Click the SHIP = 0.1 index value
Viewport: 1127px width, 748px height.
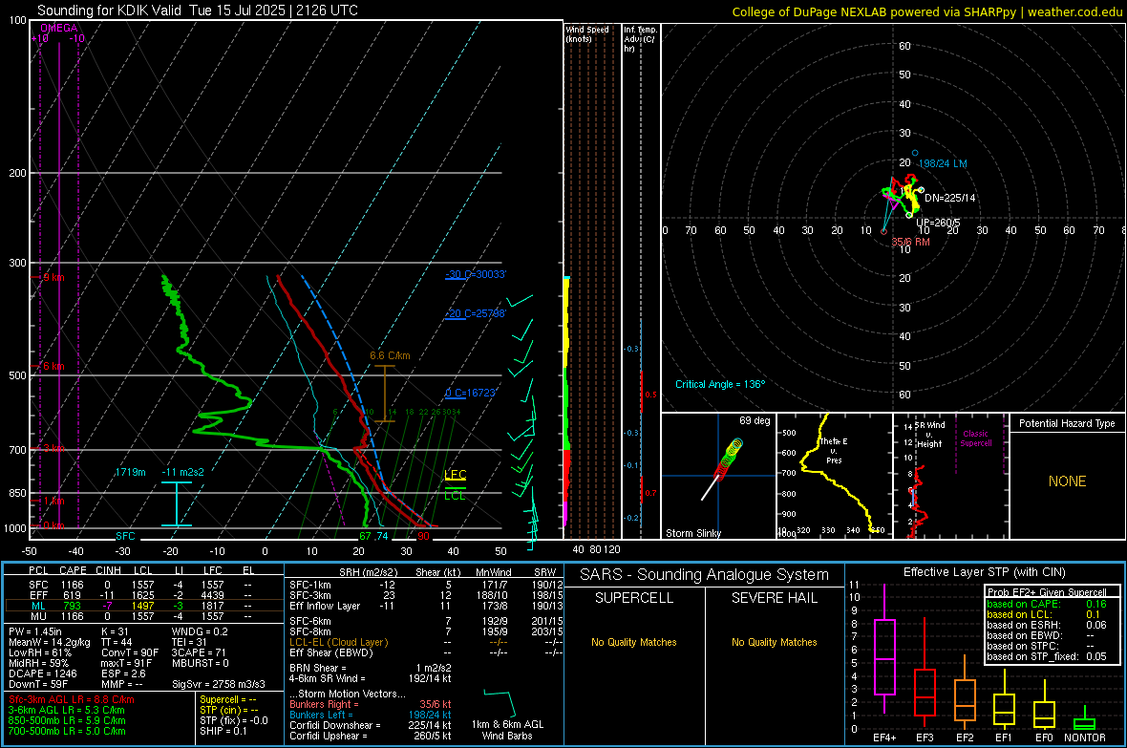click(223, 731)
